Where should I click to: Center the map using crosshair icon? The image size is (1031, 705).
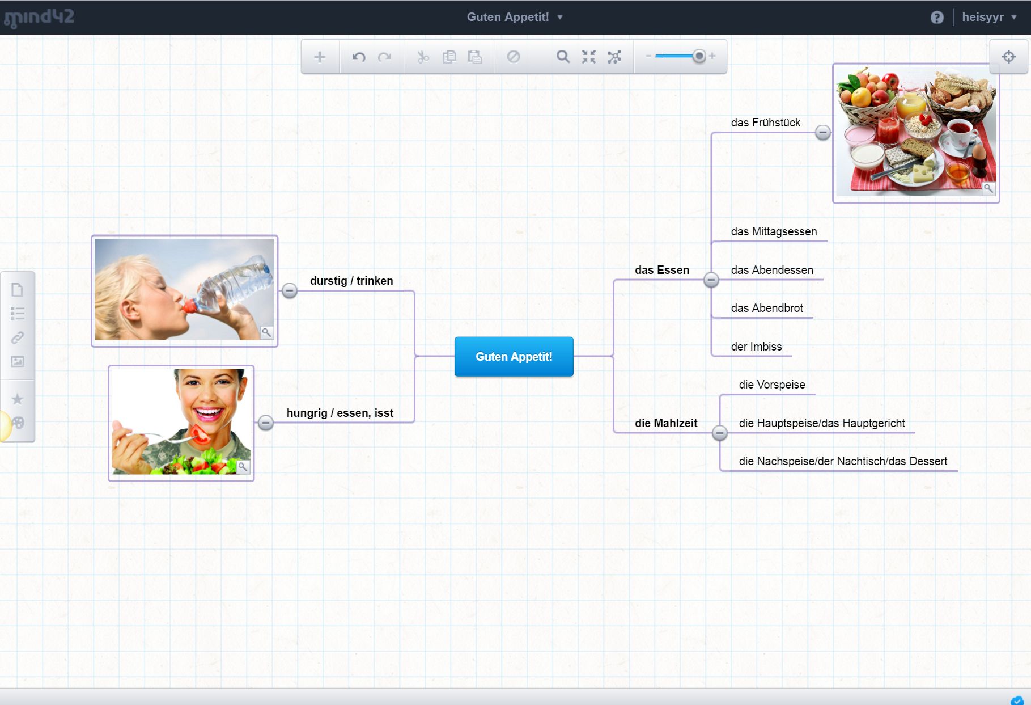pyautogui.click(x=1008, y=57)
